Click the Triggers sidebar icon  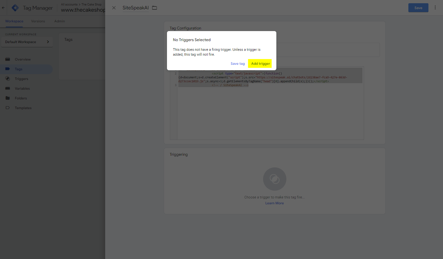(x=8, y=79)
